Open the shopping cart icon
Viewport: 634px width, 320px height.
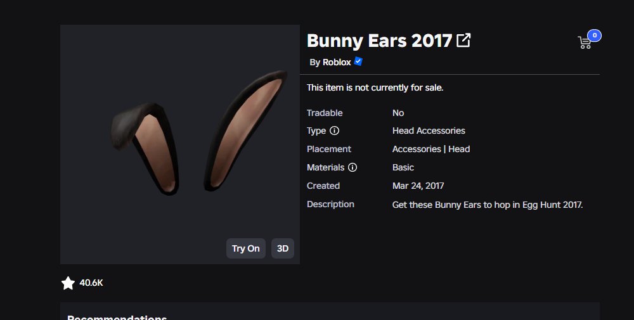click(585, 42)
